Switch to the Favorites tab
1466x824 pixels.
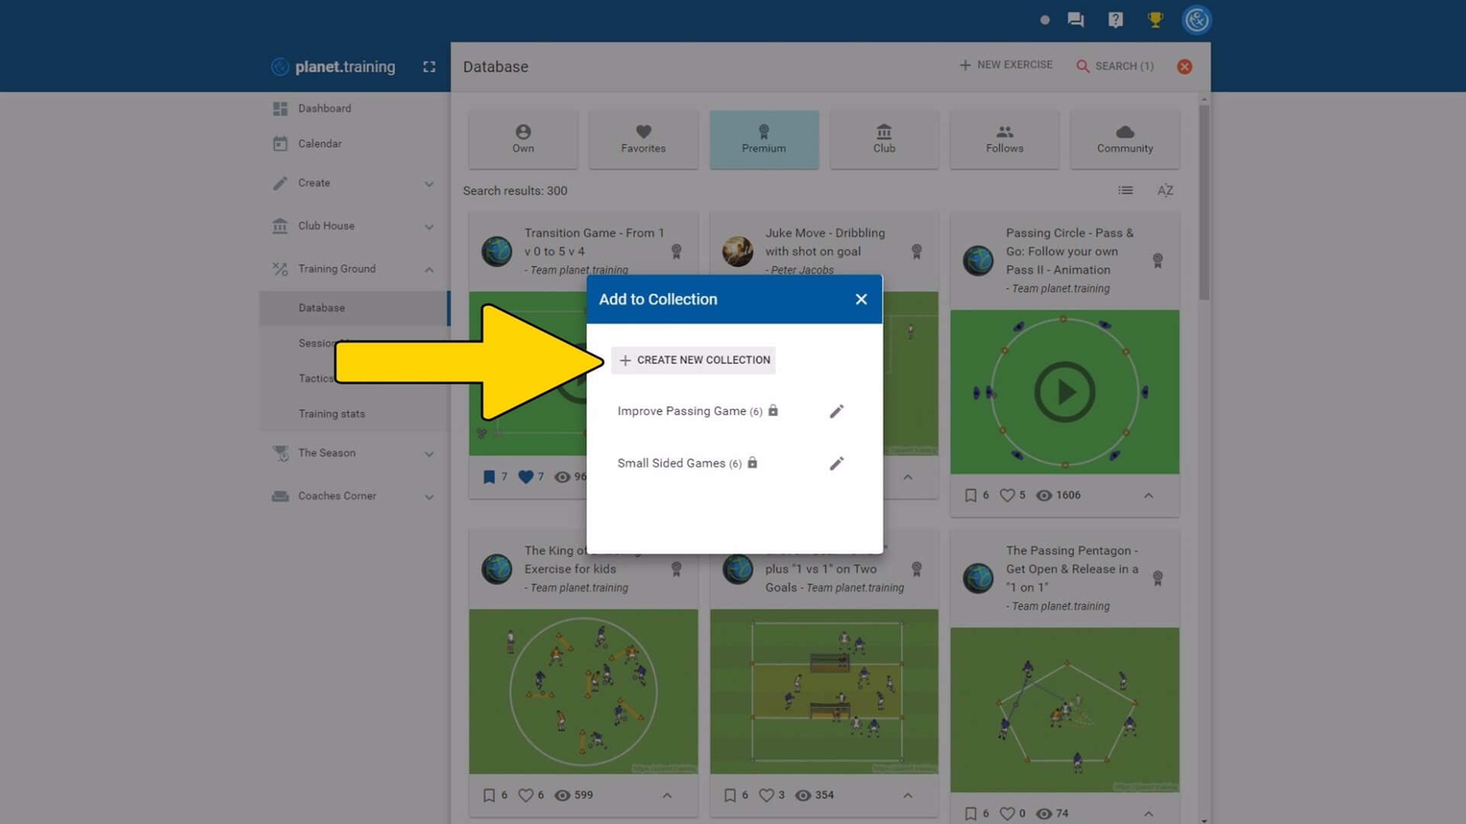[x=644, y=139]
